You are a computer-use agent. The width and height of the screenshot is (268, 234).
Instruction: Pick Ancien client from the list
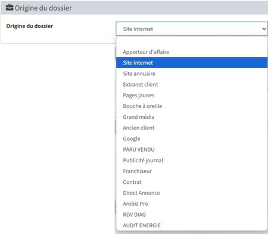pos(192,128)
